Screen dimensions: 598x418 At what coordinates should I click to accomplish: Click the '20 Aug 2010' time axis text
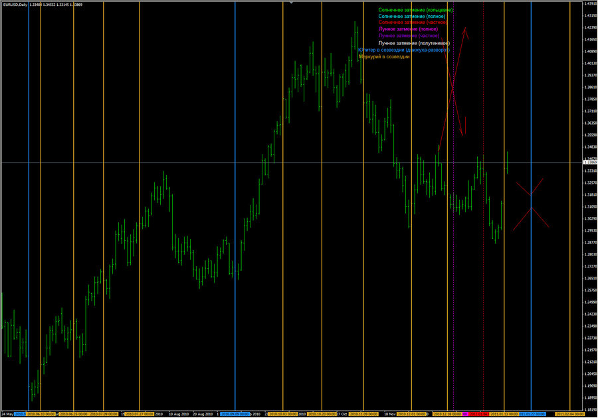(x=203, y=414)
